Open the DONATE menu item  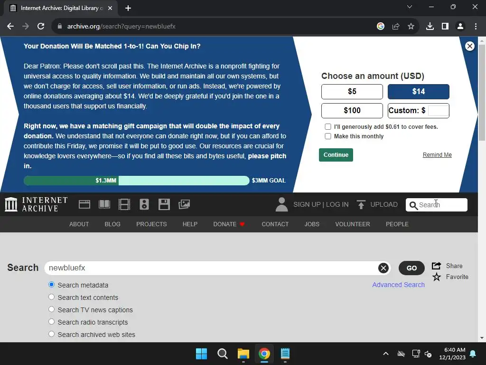click(229, 224)
